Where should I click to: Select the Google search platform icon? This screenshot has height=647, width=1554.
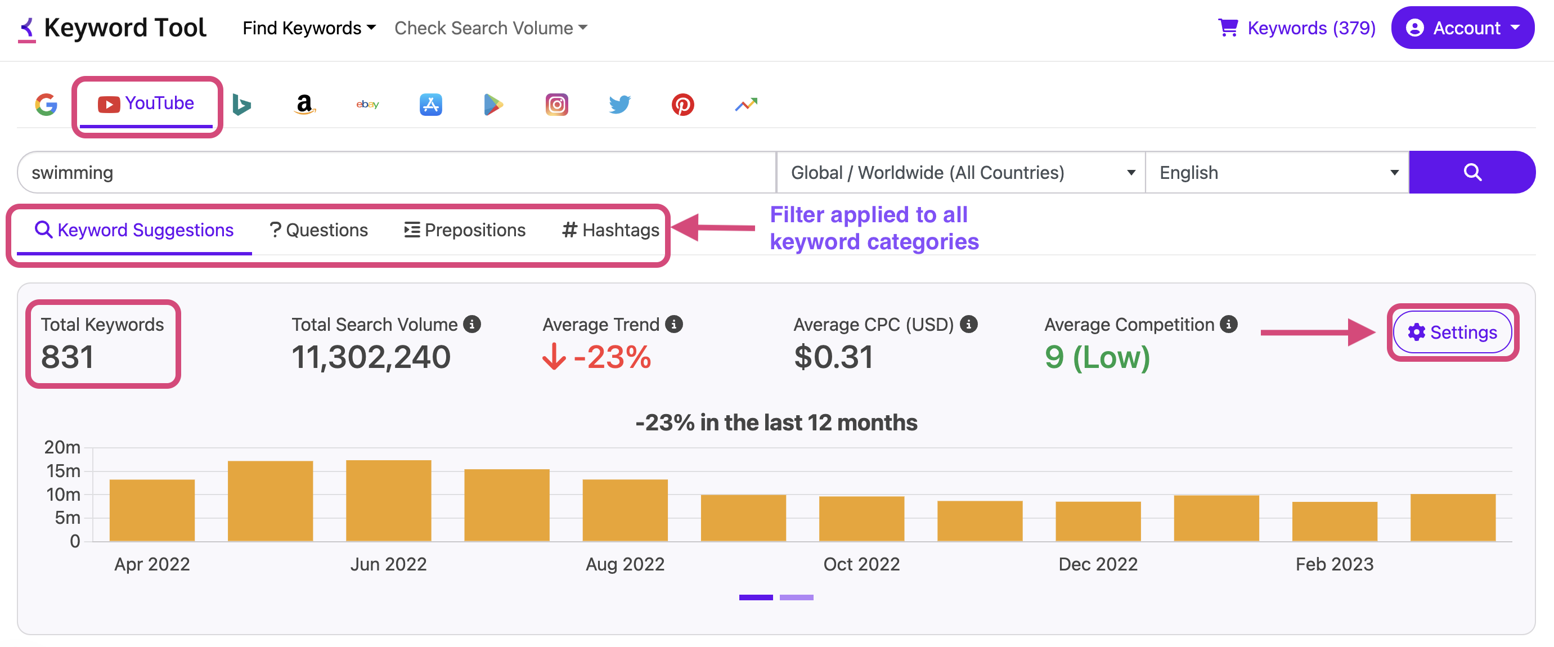pyautogui.click(x=47, y=104)
